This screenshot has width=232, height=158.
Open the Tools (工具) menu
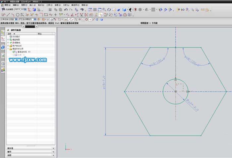pyautogui.click(x=49, y=5)
